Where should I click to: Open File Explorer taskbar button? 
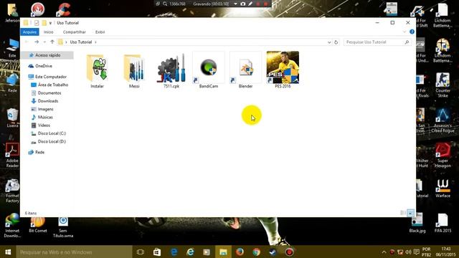coord(223,252)
